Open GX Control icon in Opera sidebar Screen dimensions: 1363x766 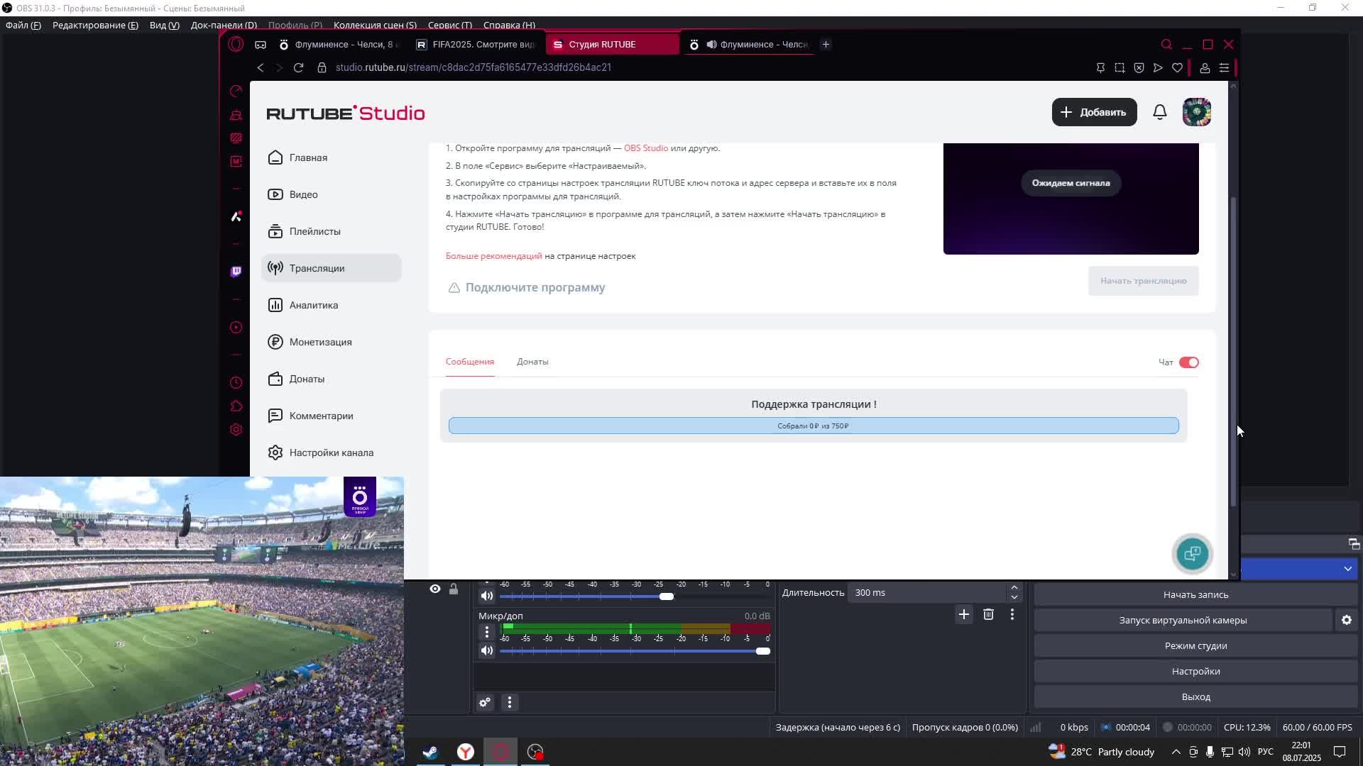236,91
